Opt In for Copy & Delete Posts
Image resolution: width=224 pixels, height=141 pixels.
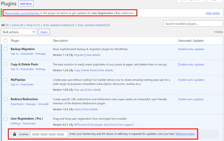[x=15, y=69]
